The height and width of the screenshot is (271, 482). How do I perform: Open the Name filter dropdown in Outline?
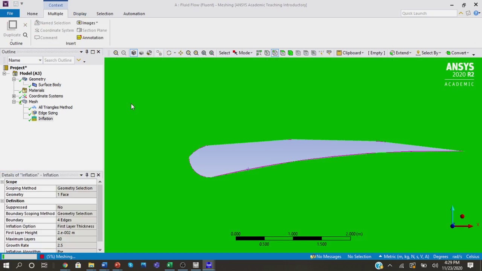point(25,60)
